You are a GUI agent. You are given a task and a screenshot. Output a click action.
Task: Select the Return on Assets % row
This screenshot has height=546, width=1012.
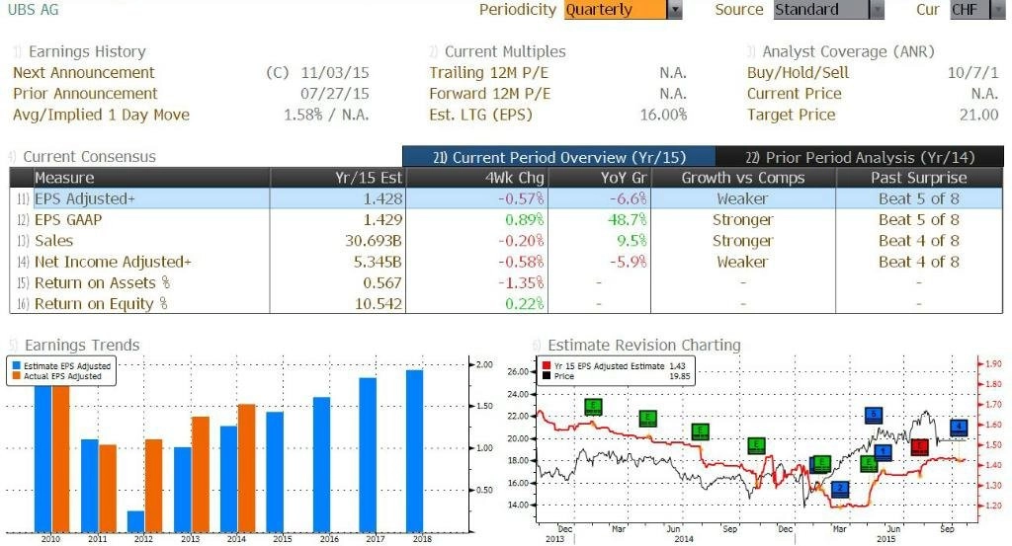(x=507, y=282)
